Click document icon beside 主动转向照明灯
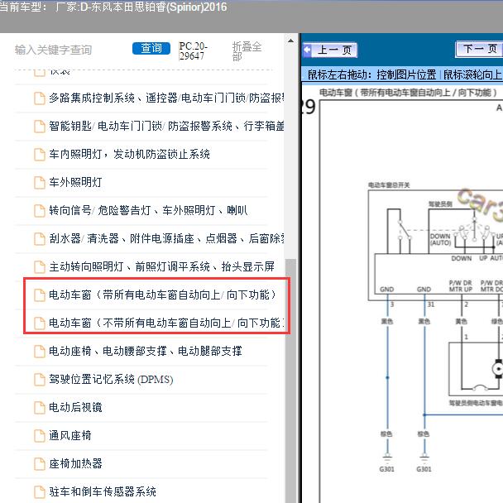 (x=40, y=267)
